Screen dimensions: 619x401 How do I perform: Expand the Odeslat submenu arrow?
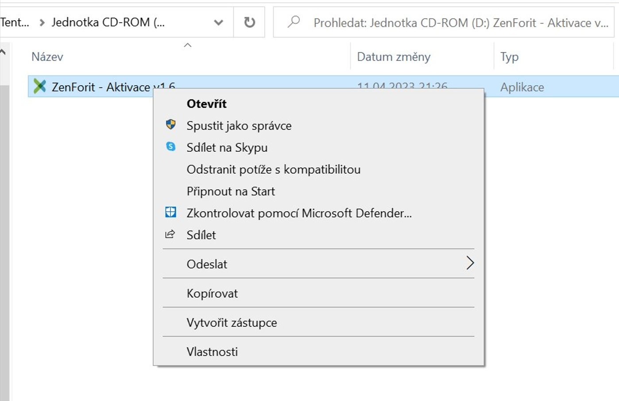470,263
